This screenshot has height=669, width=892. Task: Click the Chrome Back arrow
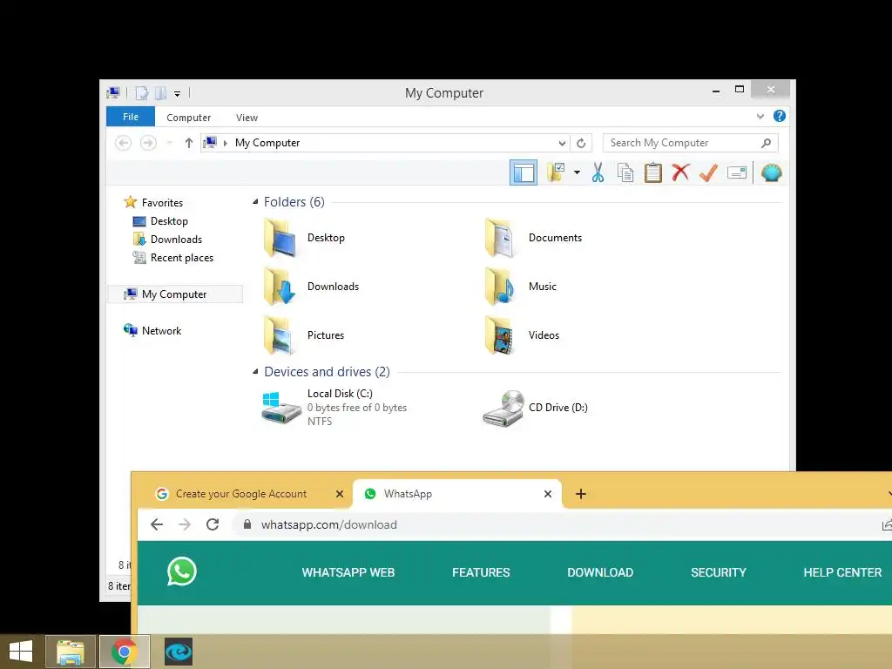point(157,524)
